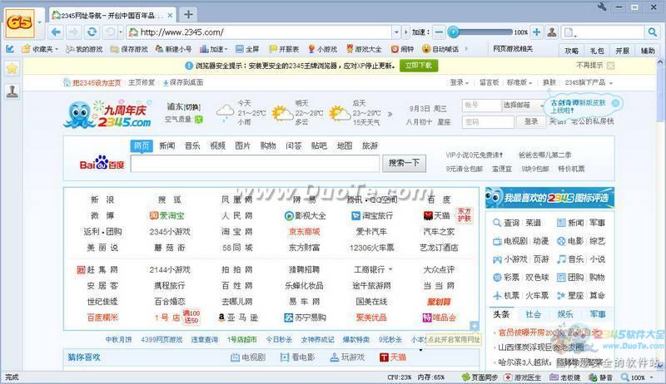
Task: Toggle 自动喊话 feature
Action: 440,49
